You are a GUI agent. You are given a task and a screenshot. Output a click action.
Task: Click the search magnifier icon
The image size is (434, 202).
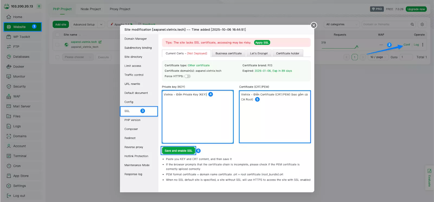[x=412, y=24]
